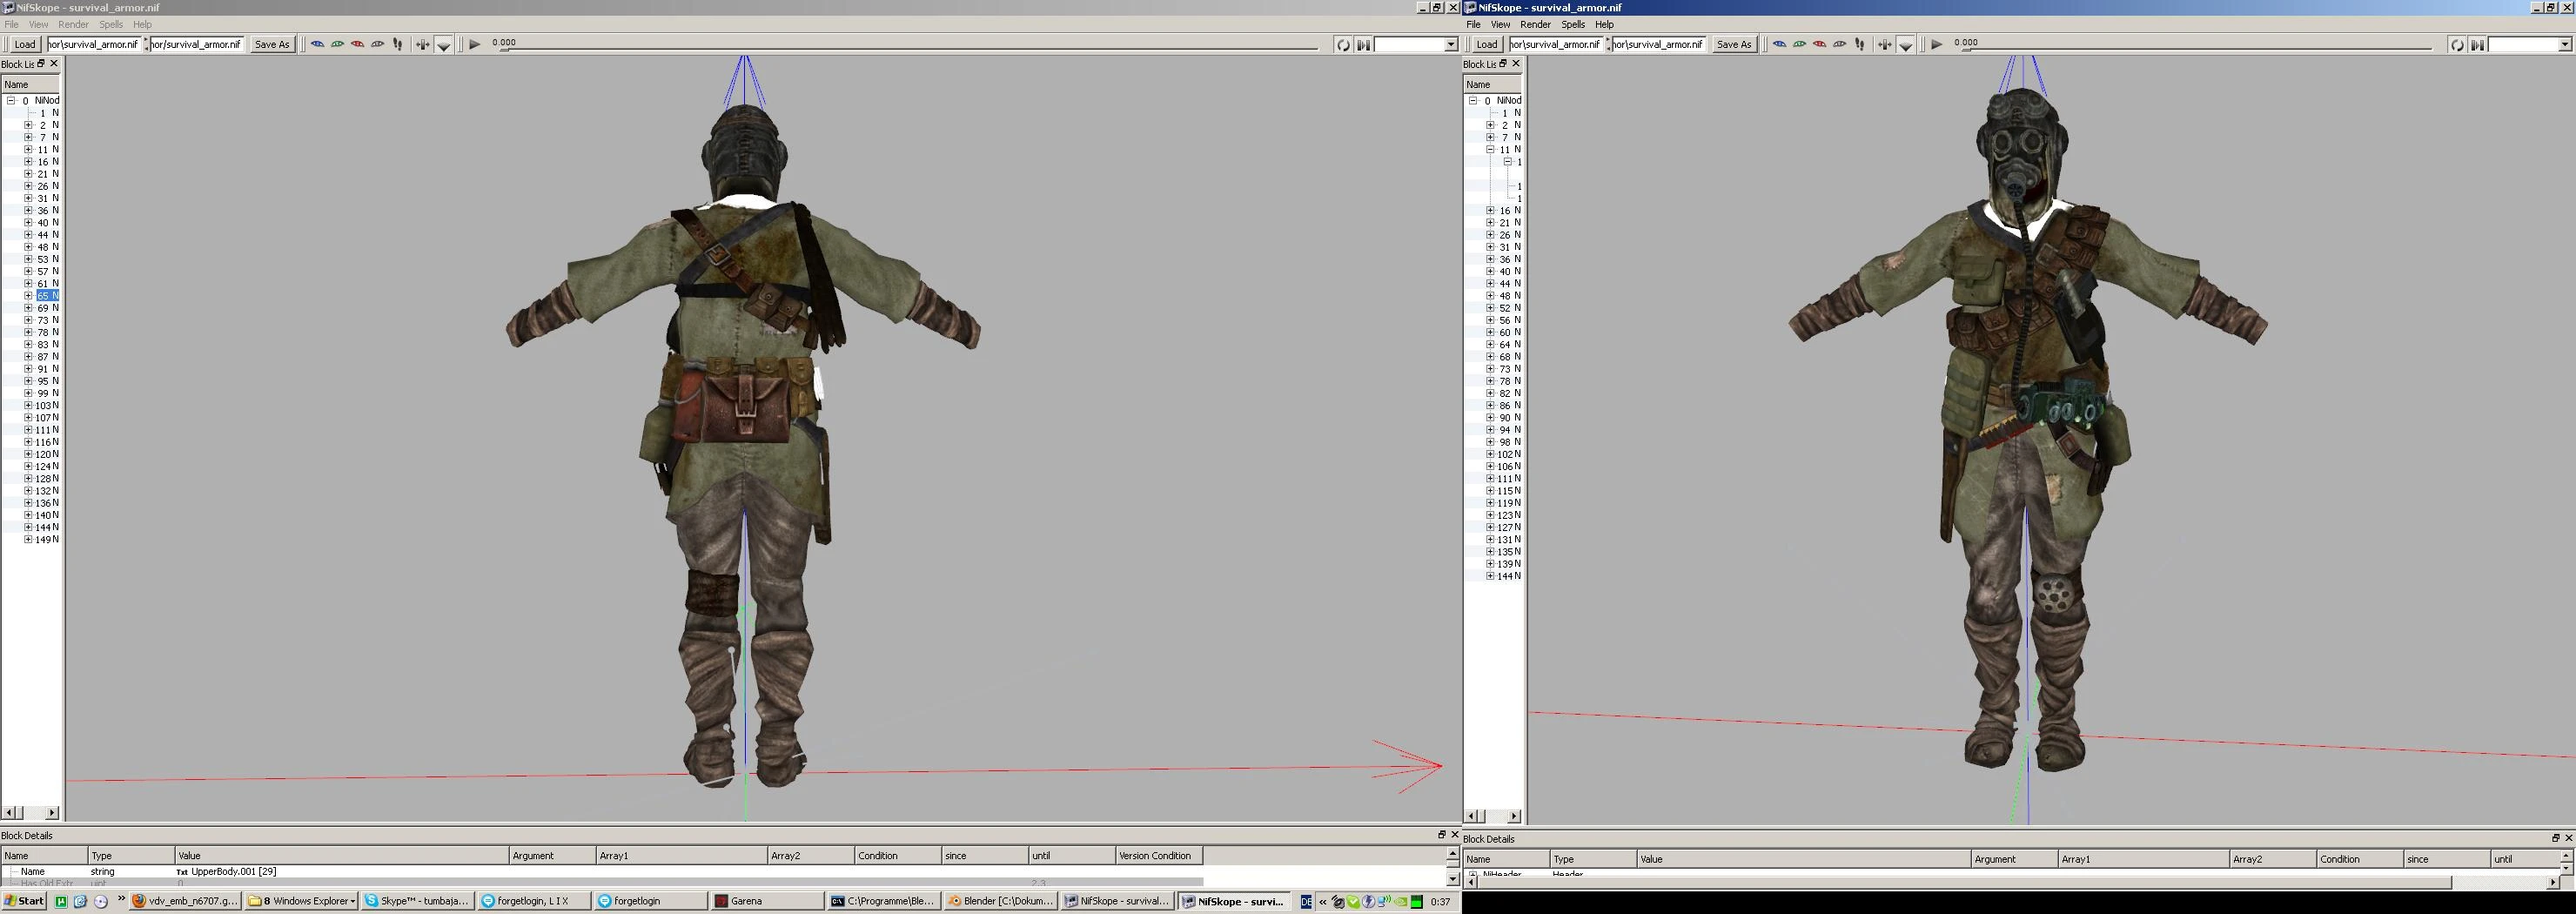
Task: Toggle loop animation icon in left NifSkope window
Action: pyautogui.click(x=1343, y=44)
